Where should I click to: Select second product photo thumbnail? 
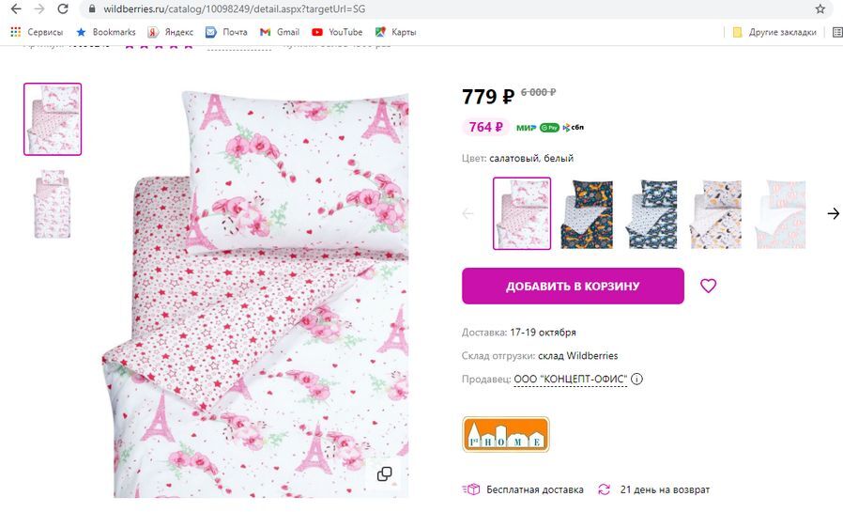point(53,205)
